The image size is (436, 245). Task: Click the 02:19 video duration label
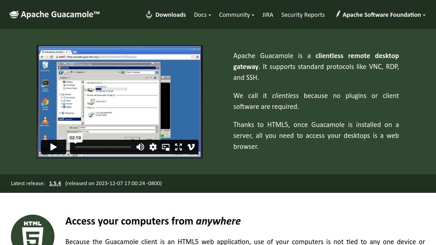[x=75, y=138]
